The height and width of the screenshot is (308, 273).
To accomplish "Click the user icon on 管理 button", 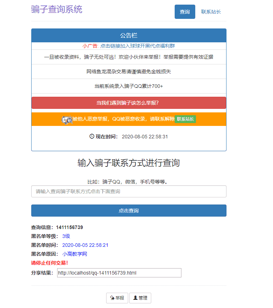I will click(135, 298).
